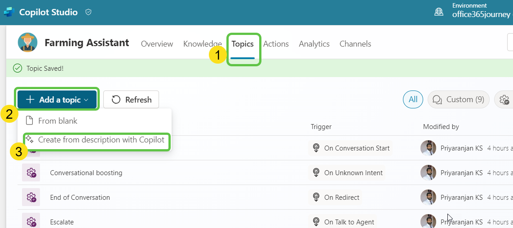Open the Knowledge tab
The width and height of the screenshot is (513, 228).
(x=202, y=44)
